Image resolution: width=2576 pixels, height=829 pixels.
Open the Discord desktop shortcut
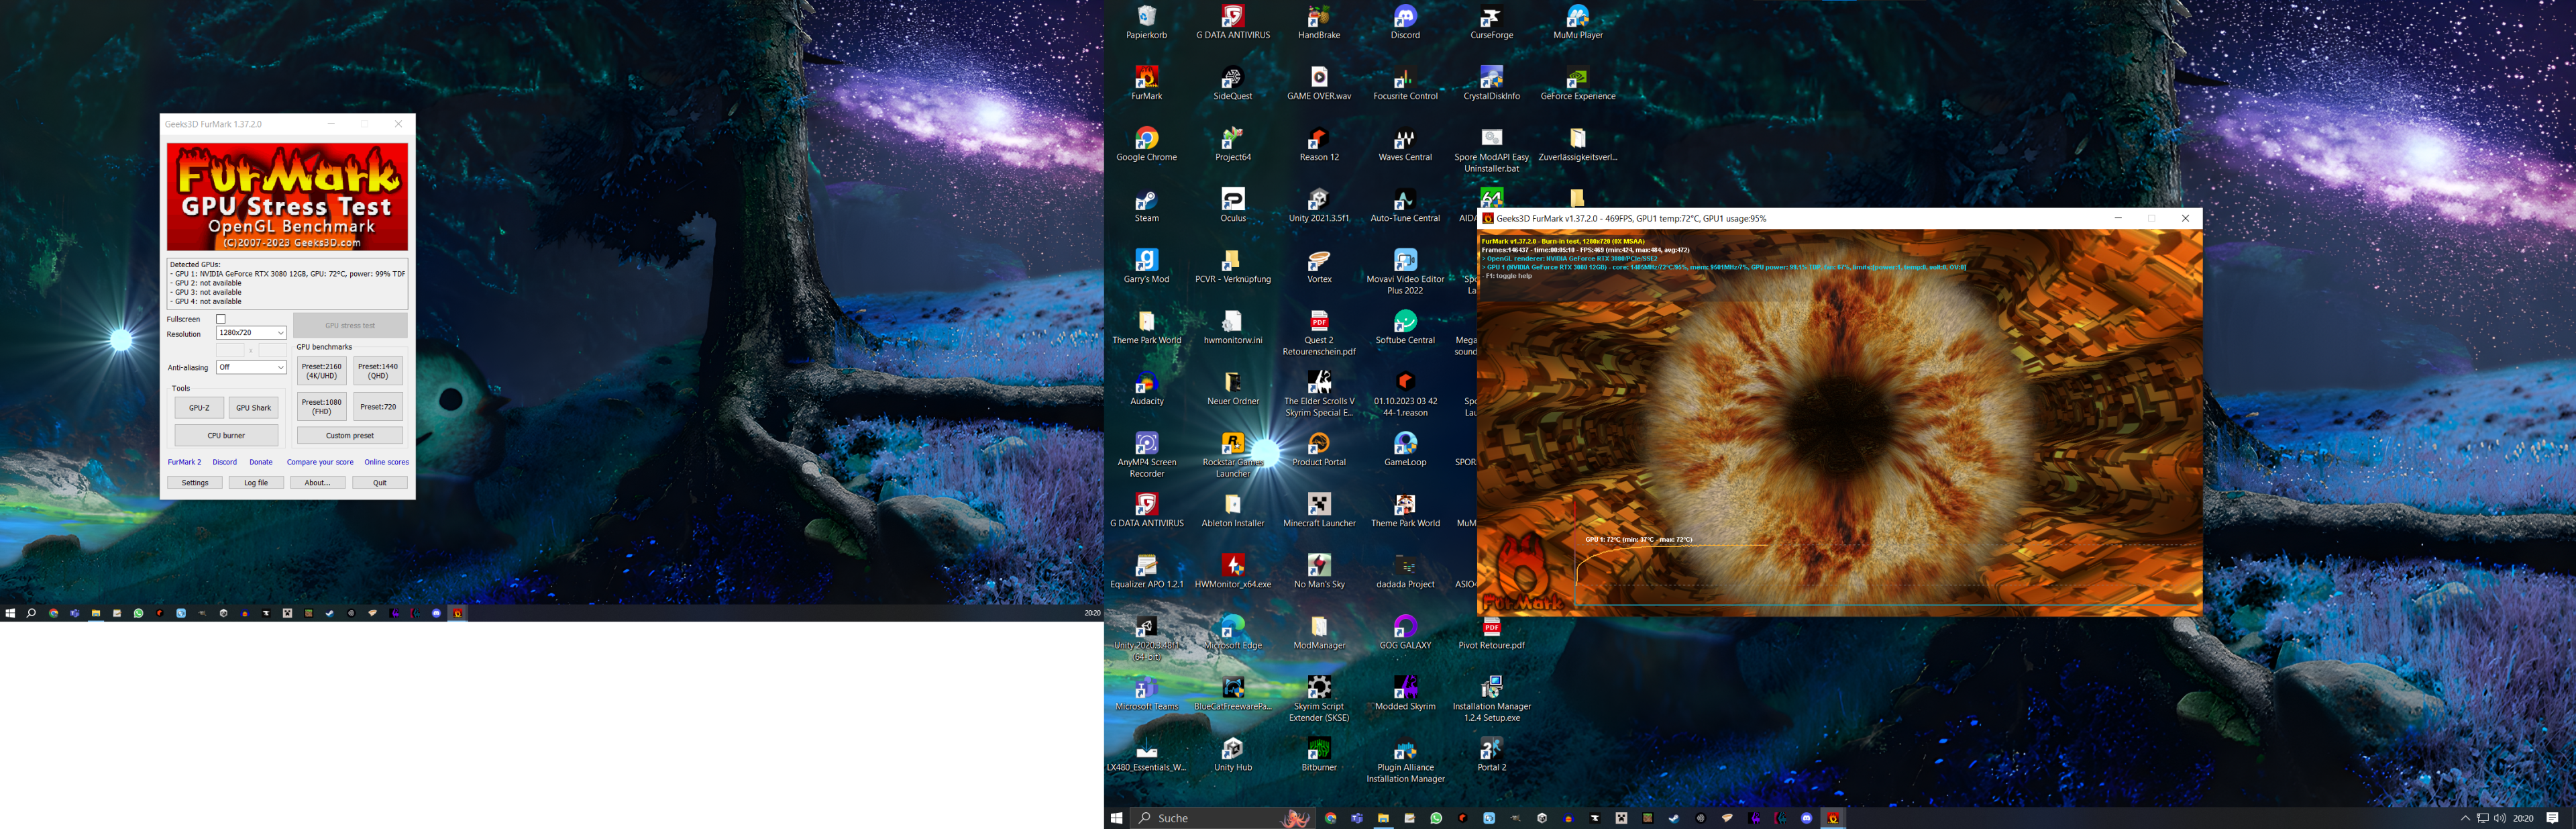1404,18
